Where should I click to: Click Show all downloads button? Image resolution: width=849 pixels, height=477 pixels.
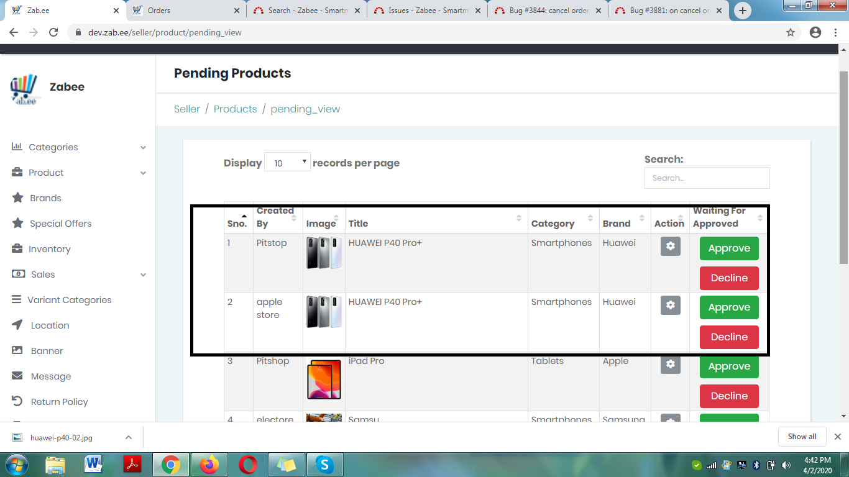click(802, 437)
